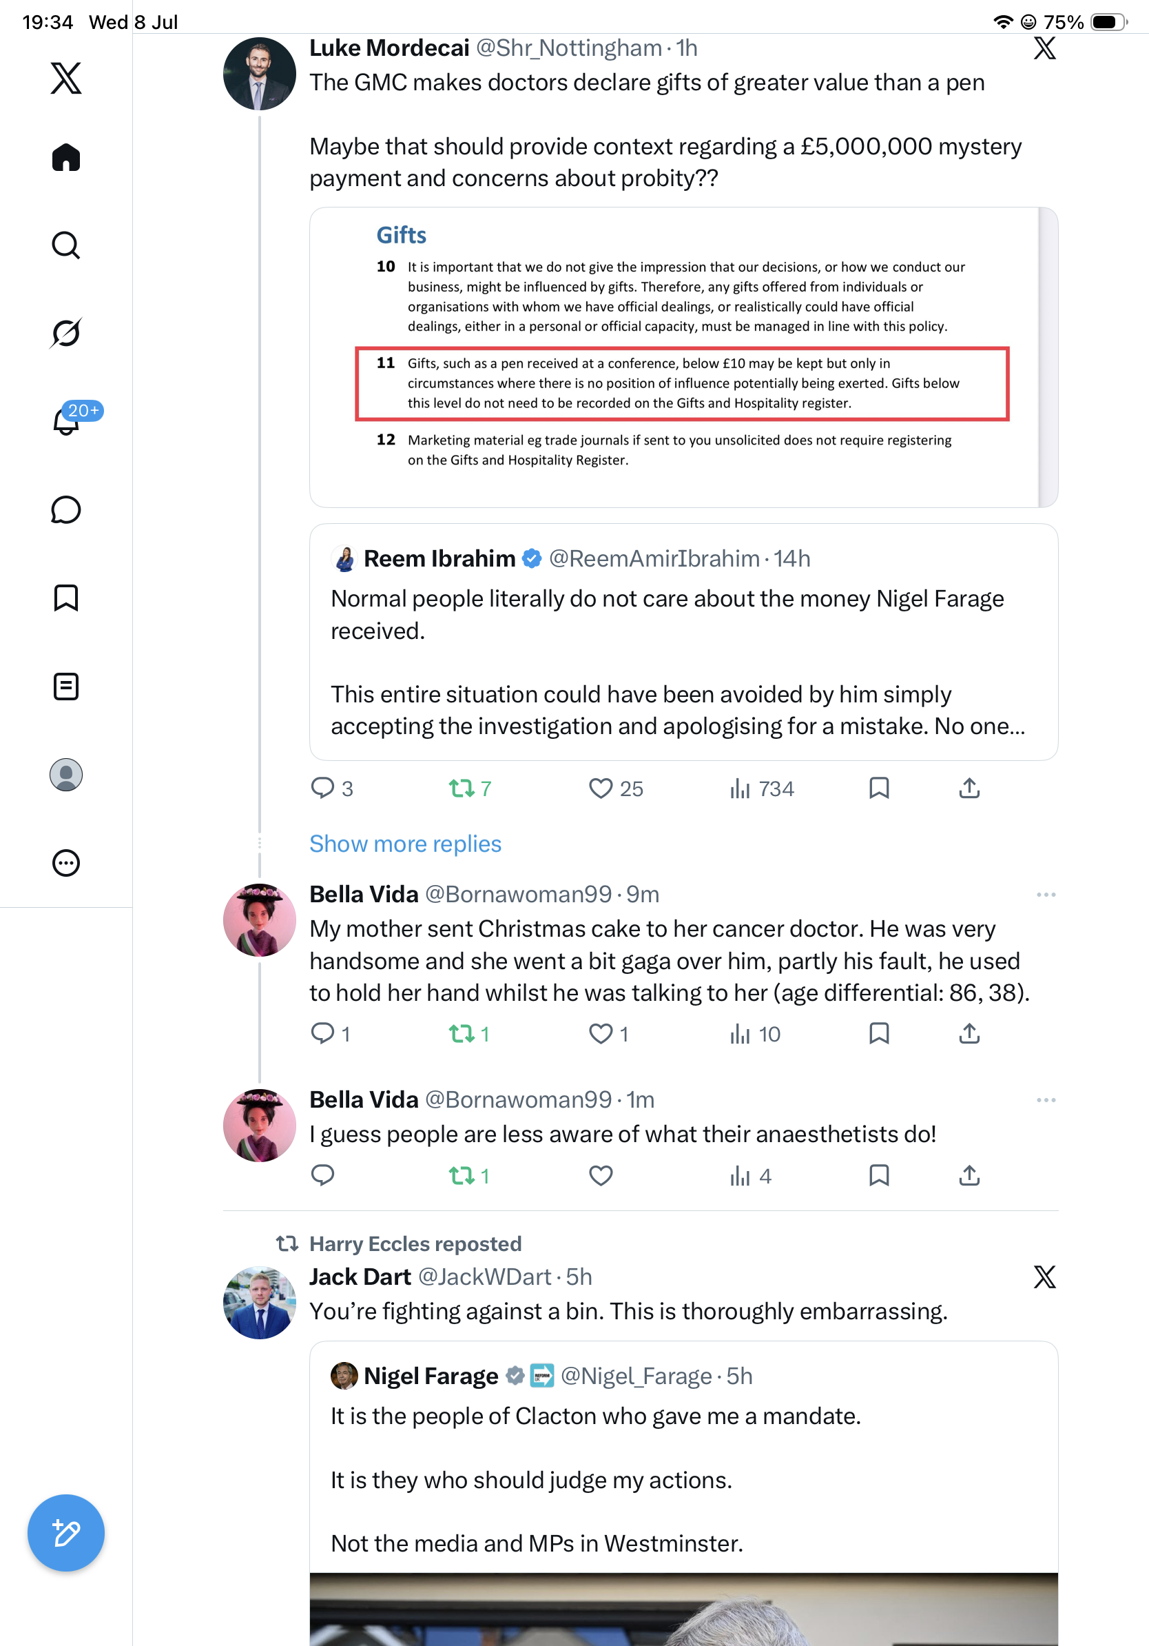Open Bookmarks in the left sidebar

pyautogui.click(x=66, y=598)
